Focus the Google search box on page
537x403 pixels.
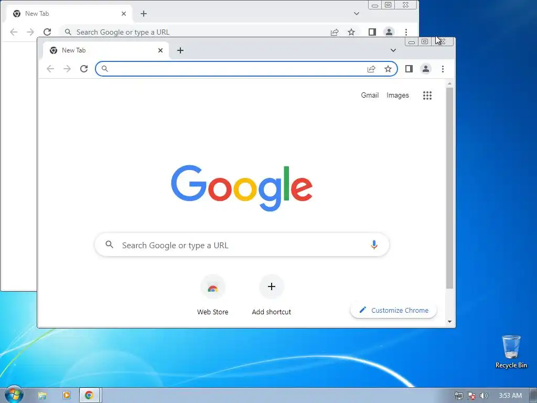(242, 245)
